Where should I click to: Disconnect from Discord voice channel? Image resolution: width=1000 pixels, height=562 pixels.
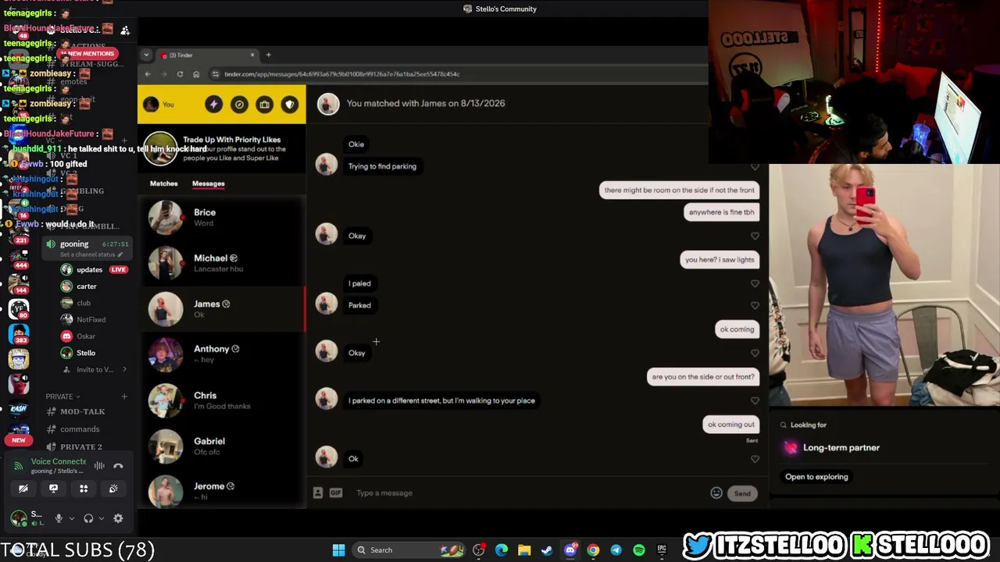tap(118, 466)
